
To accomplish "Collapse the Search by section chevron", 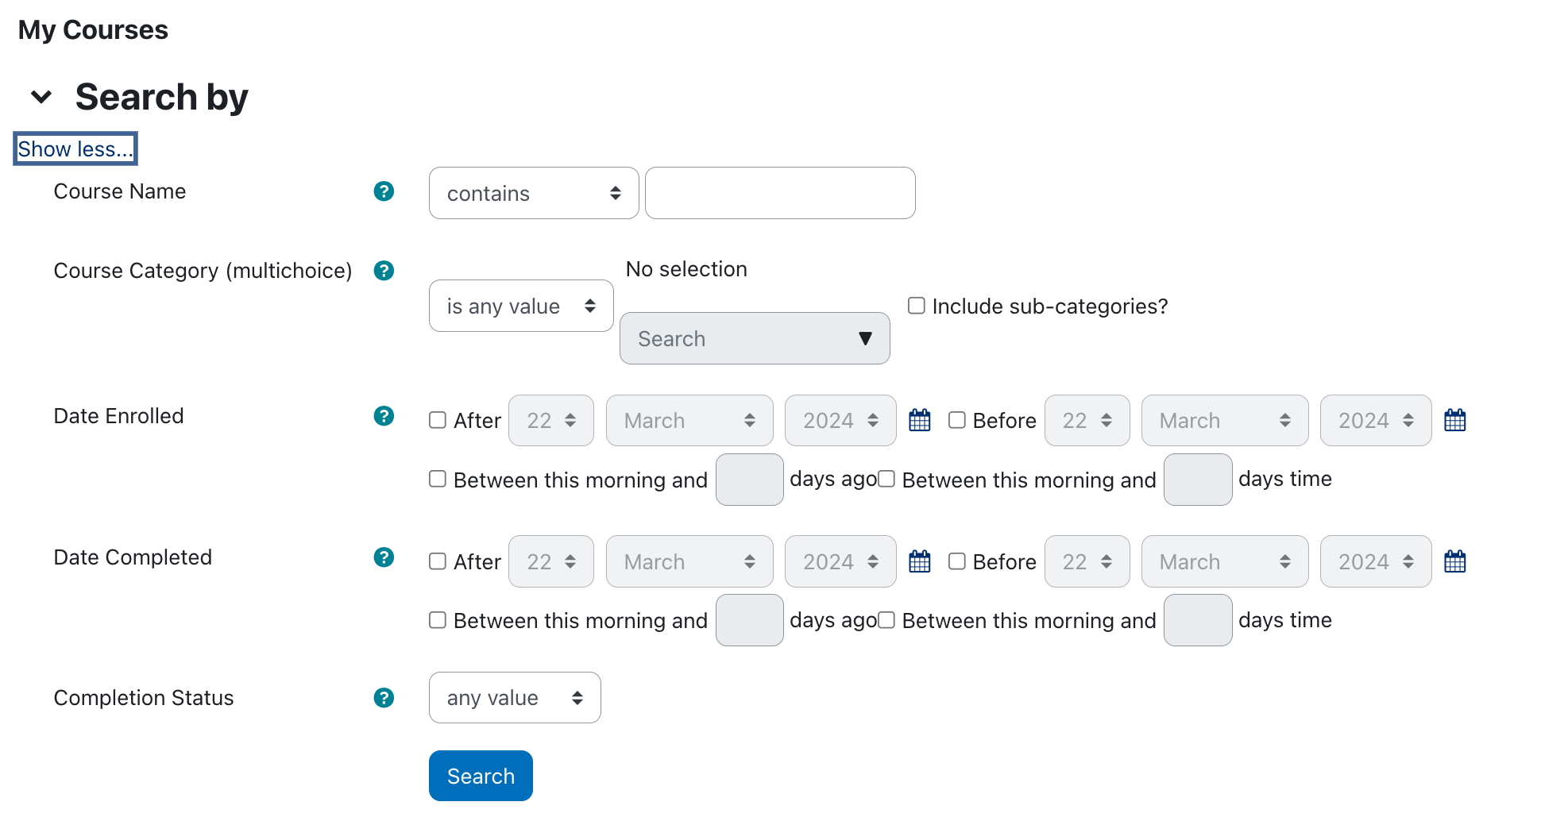I will coord(41,97).
